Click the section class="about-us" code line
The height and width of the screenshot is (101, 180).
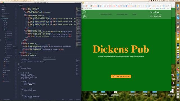29,54
